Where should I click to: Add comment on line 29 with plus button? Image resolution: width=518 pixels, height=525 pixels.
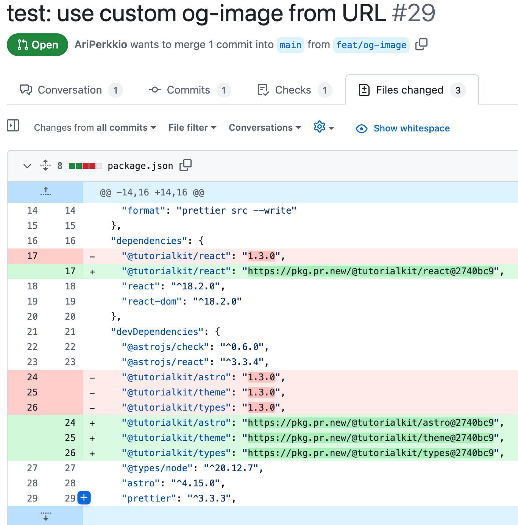pos(84,498)
